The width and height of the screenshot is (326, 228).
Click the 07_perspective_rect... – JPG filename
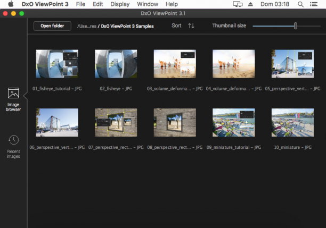pos(116,147)
